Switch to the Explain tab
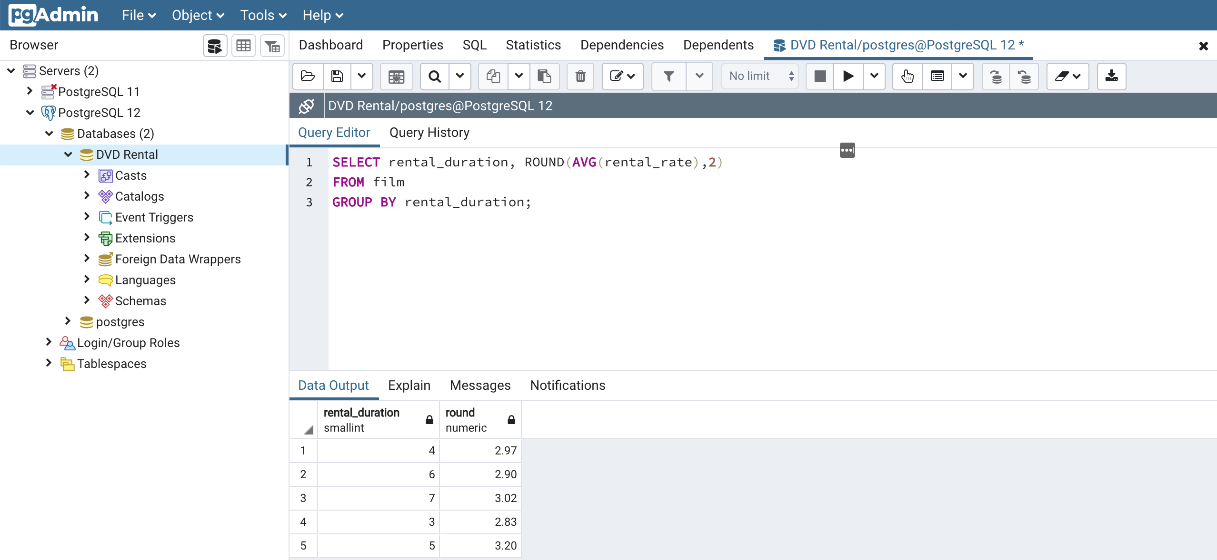 point(410,386)
